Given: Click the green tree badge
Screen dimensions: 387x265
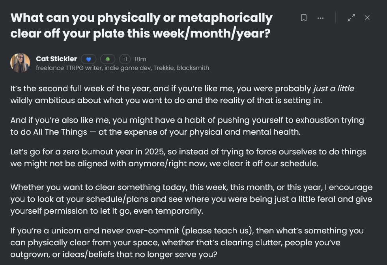Looking at the screenshot, I should (108, 59).
